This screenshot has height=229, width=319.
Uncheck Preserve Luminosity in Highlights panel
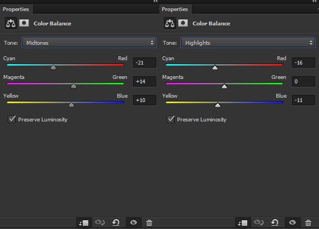tap(171, 119)
